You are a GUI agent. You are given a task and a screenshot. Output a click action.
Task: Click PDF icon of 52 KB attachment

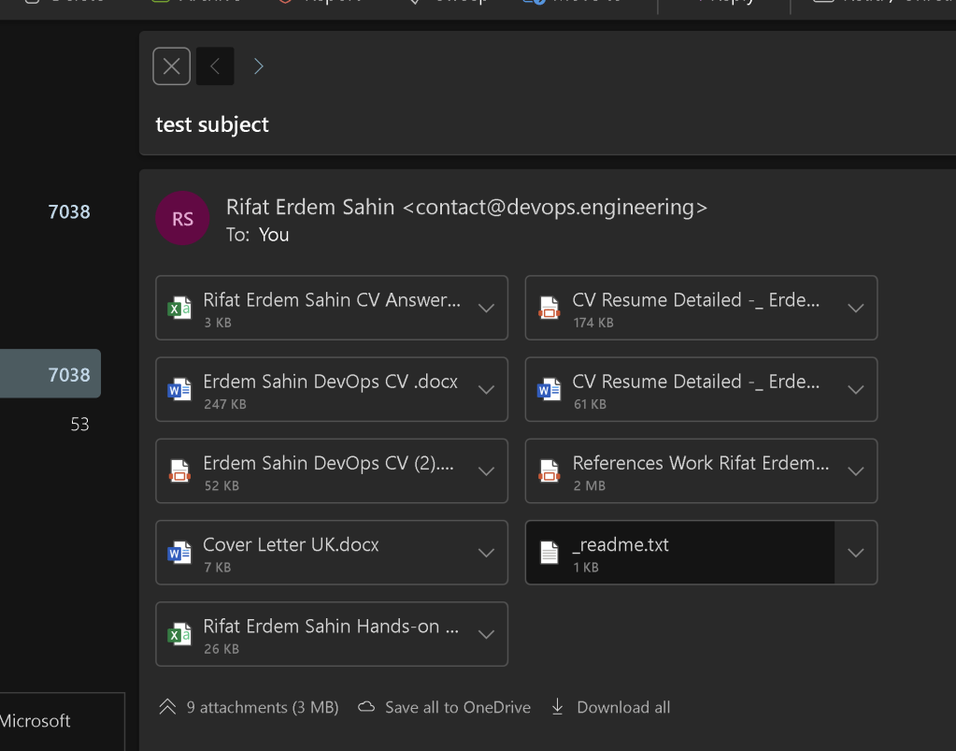click(x=179, y=471)
